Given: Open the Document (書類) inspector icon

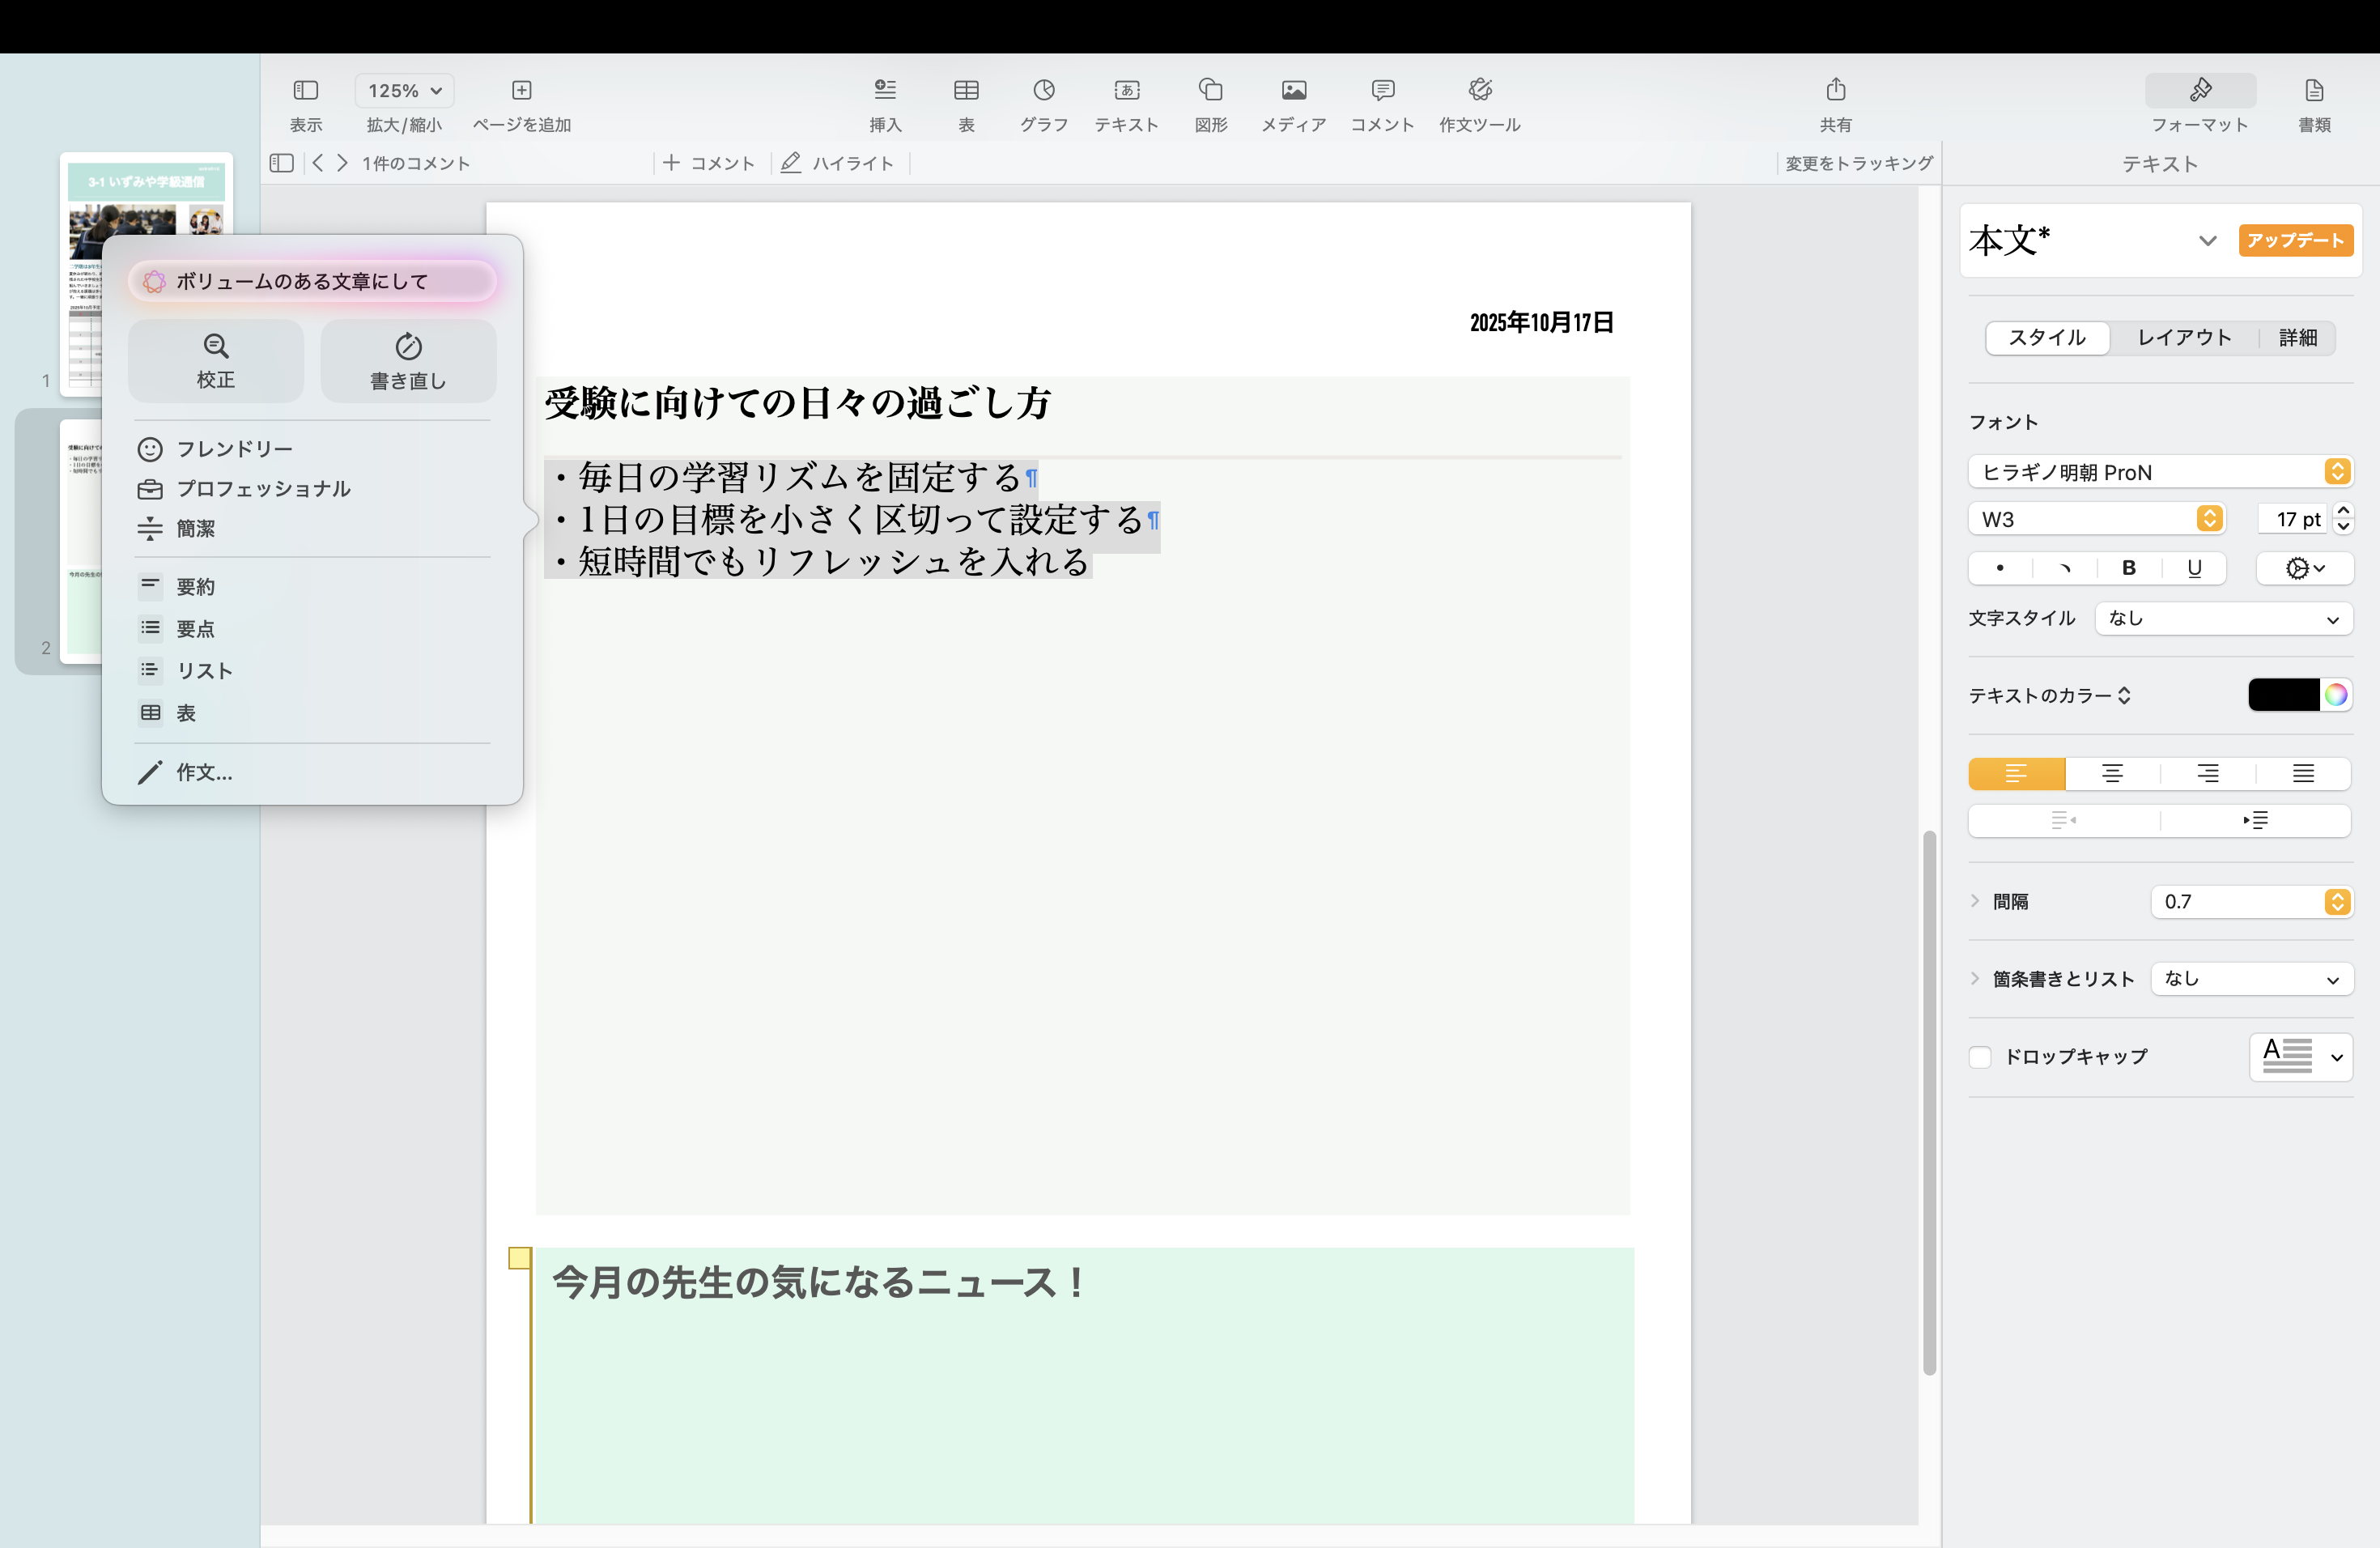Looking at the screenshot, I should point(2313,91).
